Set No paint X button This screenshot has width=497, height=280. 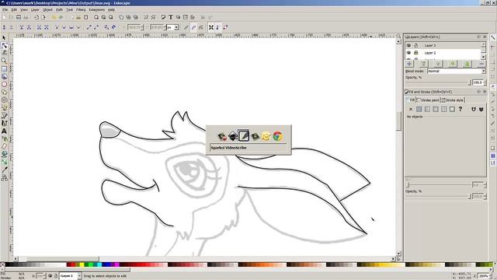click(x=411, y=109)
